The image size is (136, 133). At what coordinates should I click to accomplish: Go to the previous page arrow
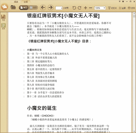coord(43,7)
